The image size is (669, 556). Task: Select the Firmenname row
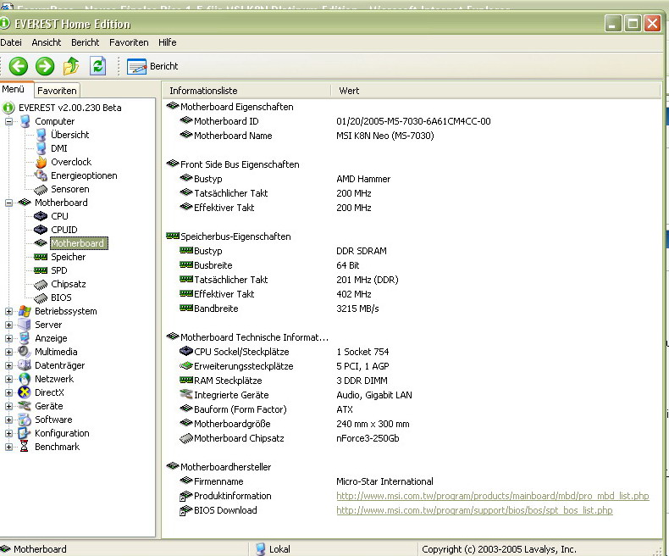coord(412,481)
